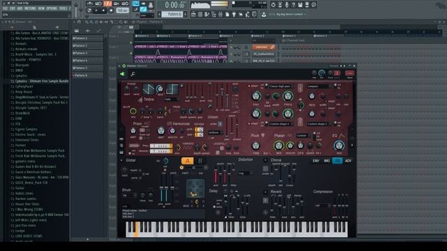Click the wait-for-input icon in top transport row
447x251 pixels.
[98, 3]
